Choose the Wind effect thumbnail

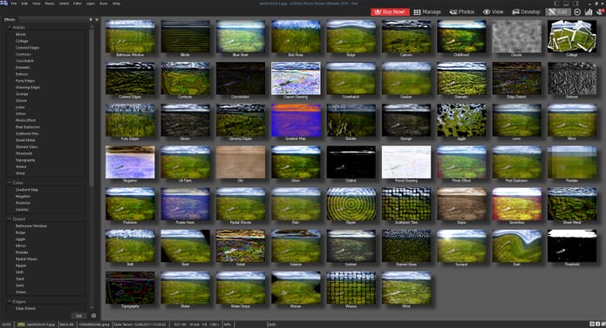pos(406,288)
